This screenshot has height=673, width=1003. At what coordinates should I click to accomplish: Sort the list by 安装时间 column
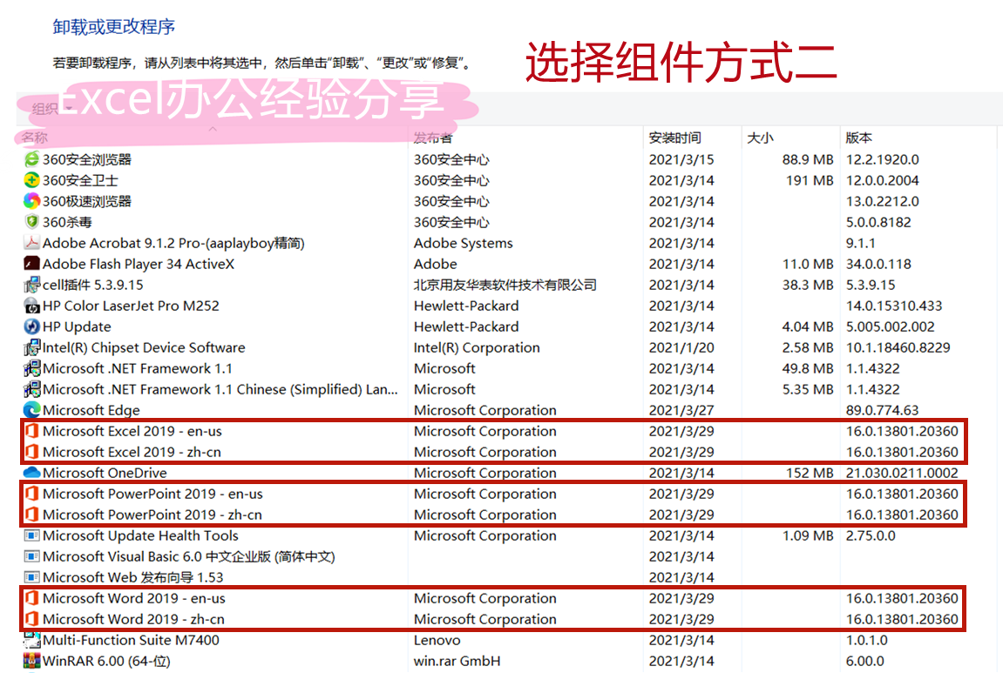(675, 138)
